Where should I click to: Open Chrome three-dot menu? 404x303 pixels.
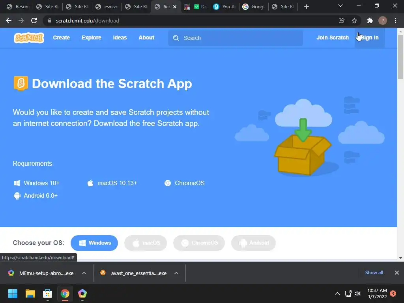coord(395,21)
